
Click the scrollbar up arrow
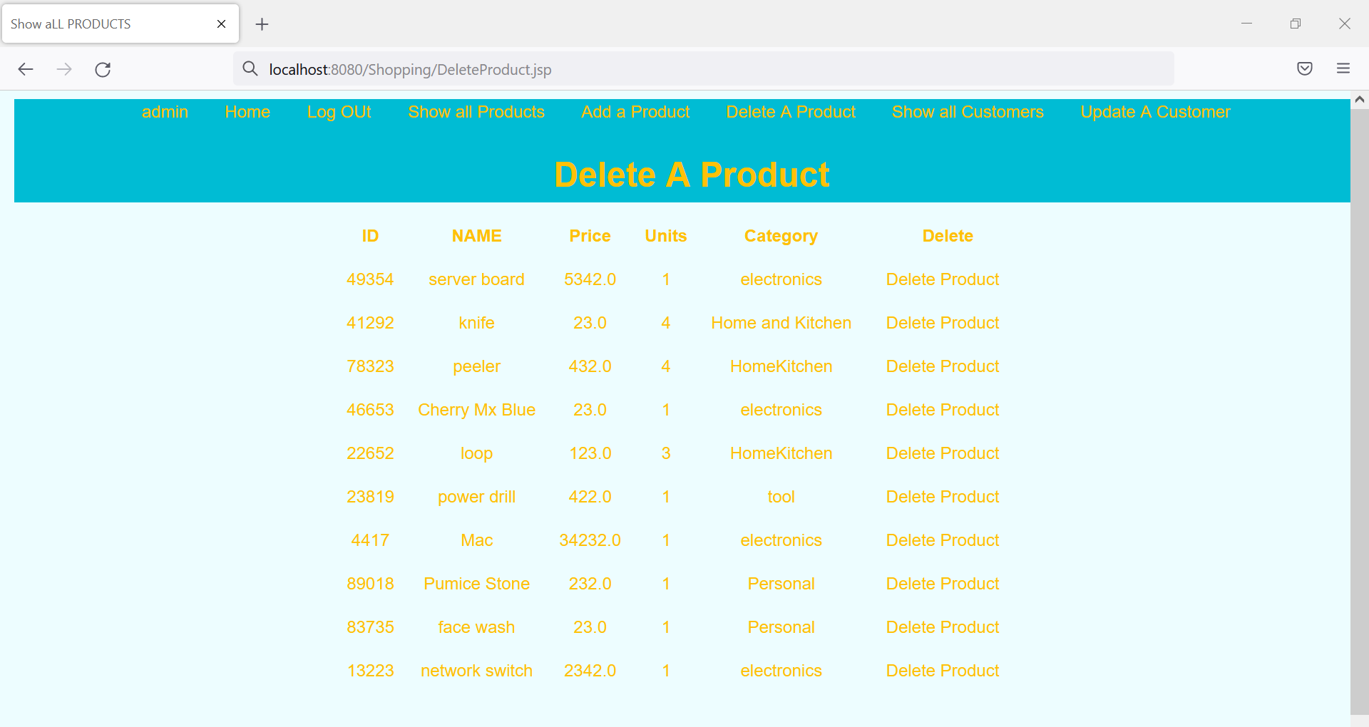click(1360, 100)
